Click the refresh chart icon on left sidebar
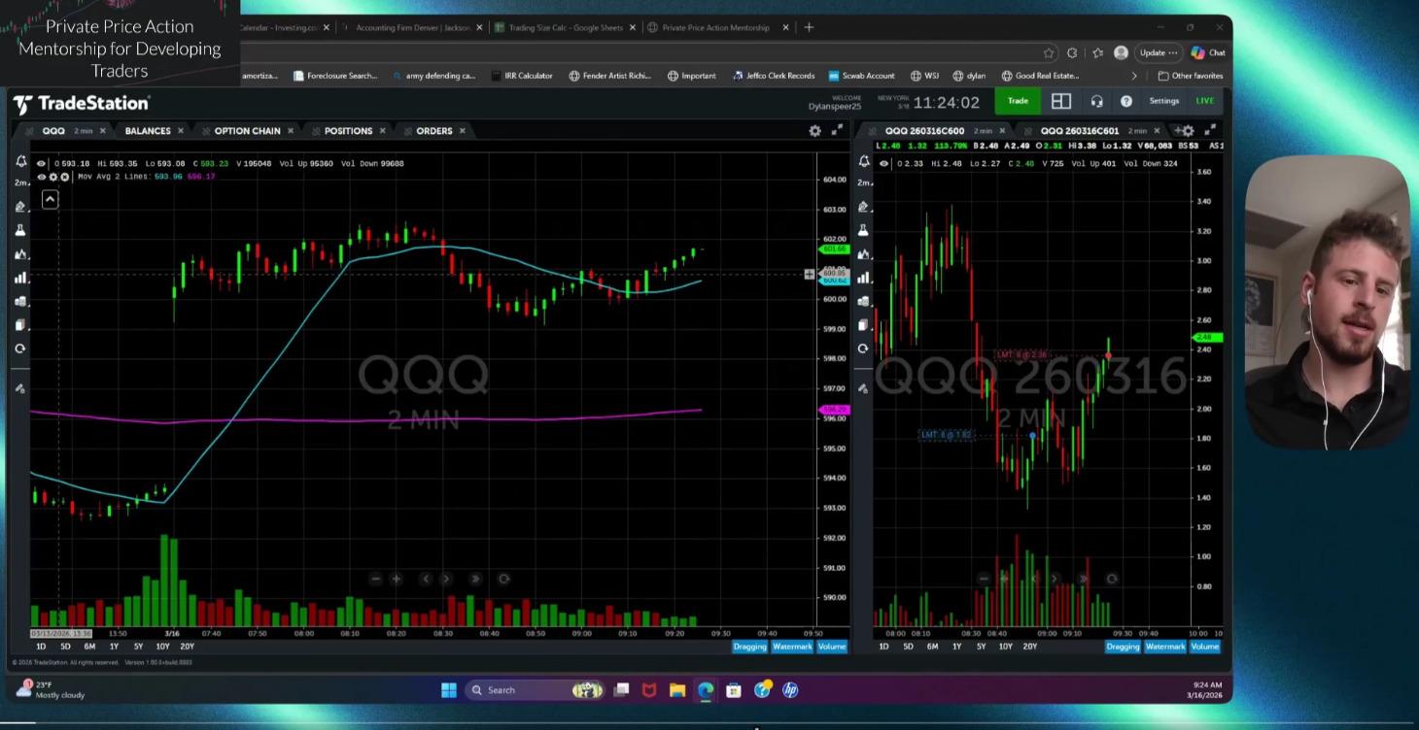 19,348
